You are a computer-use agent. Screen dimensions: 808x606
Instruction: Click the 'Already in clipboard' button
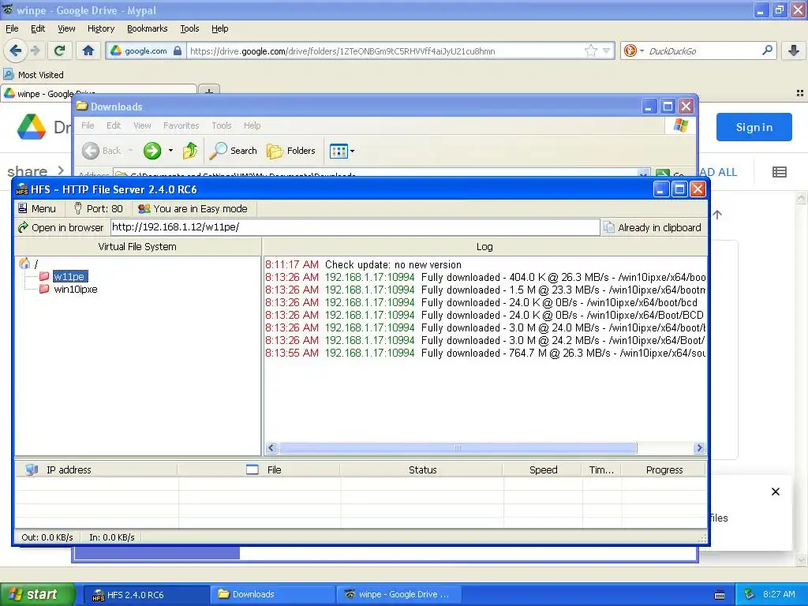tap(653, 227)
